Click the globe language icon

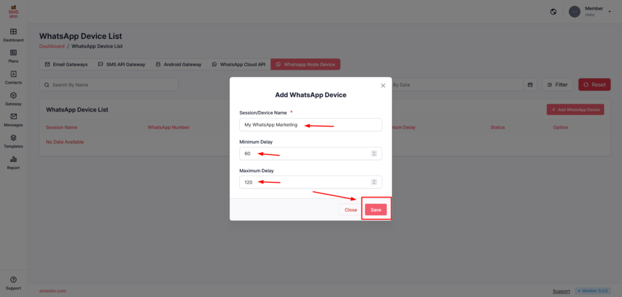click(553, 12)
